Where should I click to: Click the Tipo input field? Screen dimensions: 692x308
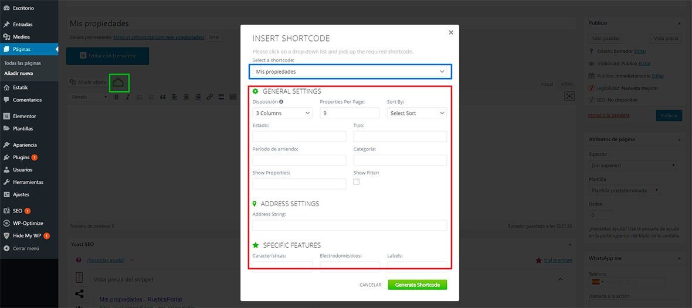[401, 136]
